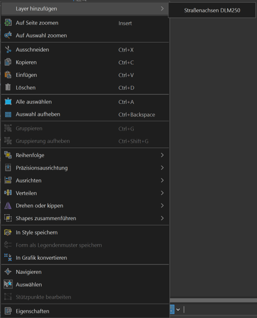Open the Drehen oder kippen chevron
Image resolution: width=257 pixels, height=318 pixels.
pos(162,205)
